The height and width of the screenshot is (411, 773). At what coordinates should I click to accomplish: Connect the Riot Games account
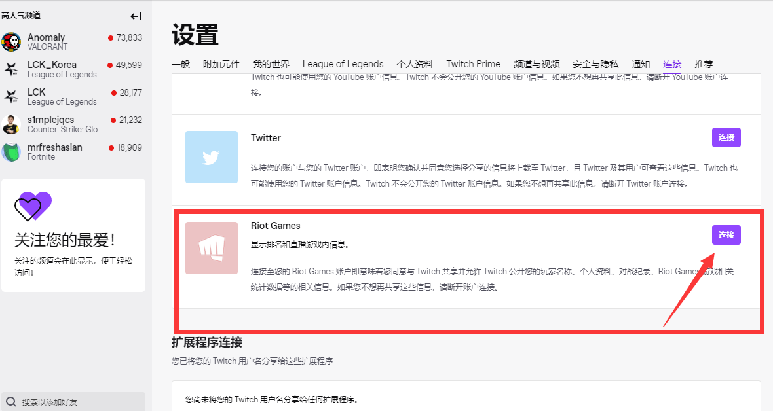(726, 235)
